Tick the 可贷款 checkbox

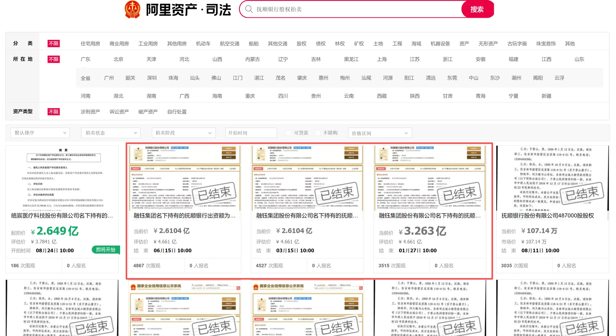(x=289, y=133)
